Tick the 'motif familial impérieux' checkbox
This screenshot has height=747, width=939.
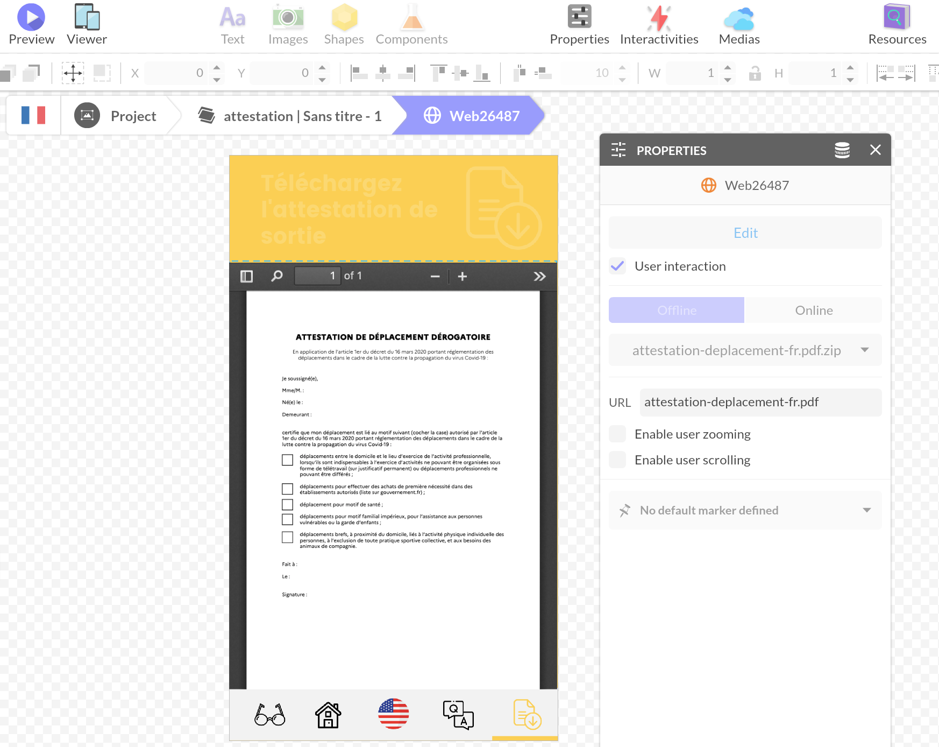(287, 519)
